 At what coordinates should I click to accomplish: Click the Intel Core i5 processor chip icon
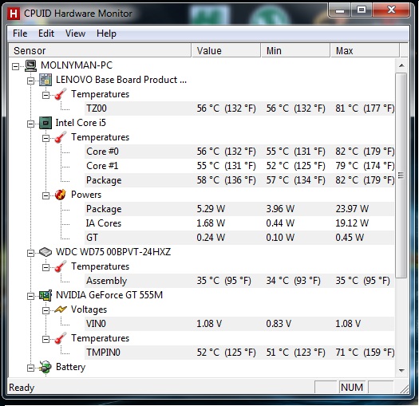45,123
